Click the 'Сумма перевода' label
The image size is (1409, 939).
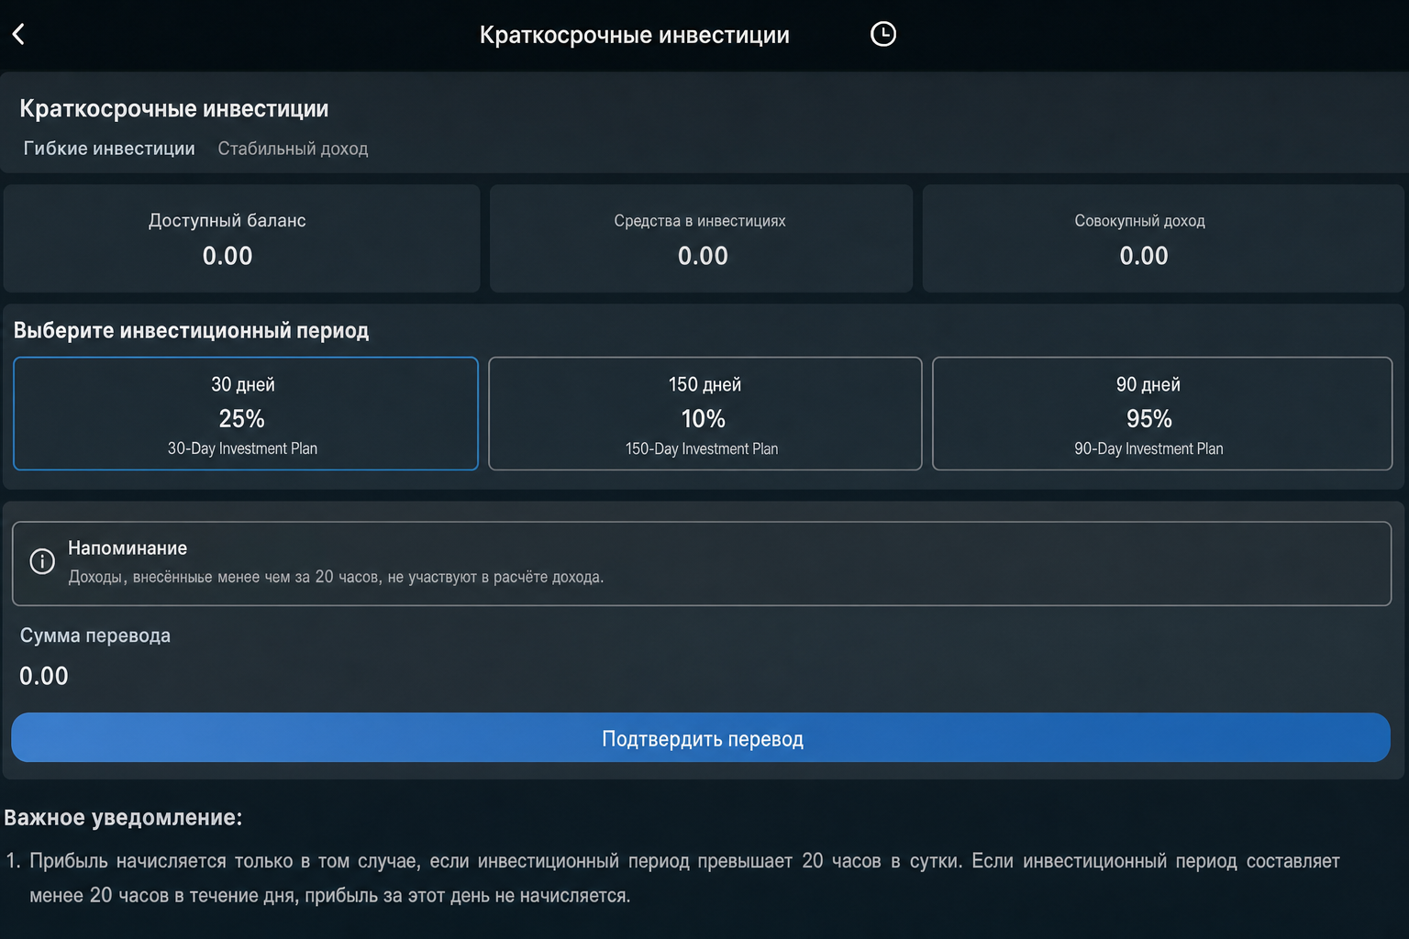click(95, 635)
